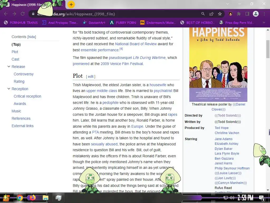Jump to the Rating subsection
This screenshot has height=203, width=270.
(x=19, y=81)
